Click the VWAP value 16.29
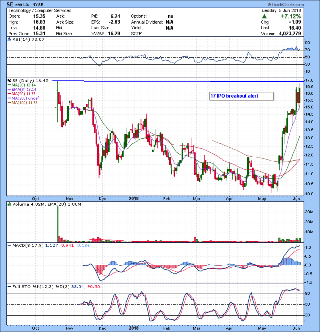Image resolution: width=320 pixels, height=332 pixels. (x=114, y=34)
